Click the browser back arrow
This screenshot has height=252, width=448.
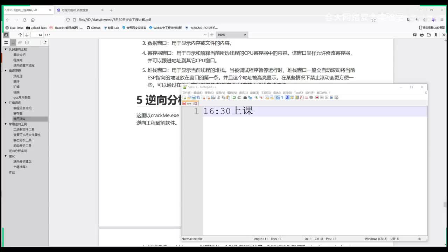[x=8, y=20]
